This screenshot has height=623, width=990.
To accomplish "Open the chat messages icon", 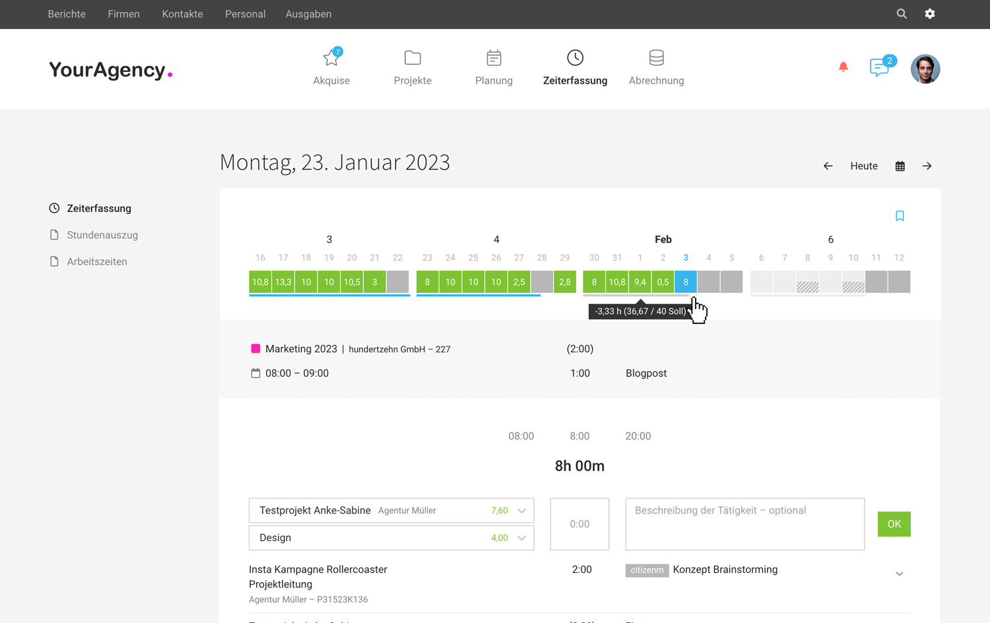I will [879, 67].
